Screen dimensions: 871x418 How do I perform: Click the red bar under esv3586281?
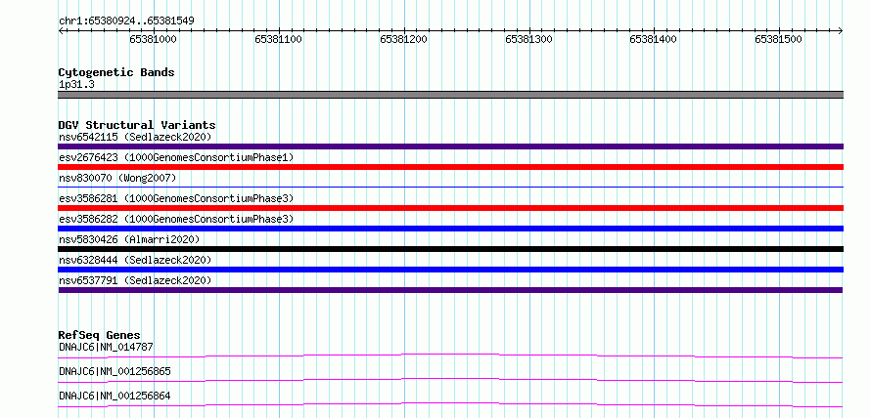point(450,208)
